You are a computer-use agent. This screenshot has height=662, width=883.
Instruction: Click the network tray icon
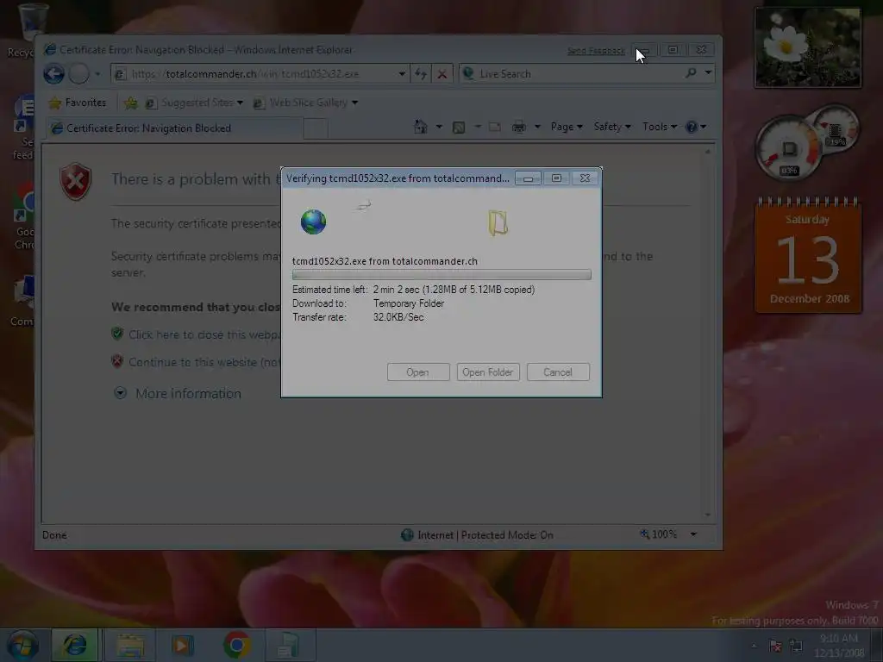796,646
